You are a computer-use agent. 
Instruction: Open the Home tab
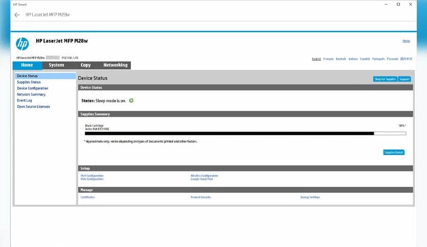tap(27, 65)
